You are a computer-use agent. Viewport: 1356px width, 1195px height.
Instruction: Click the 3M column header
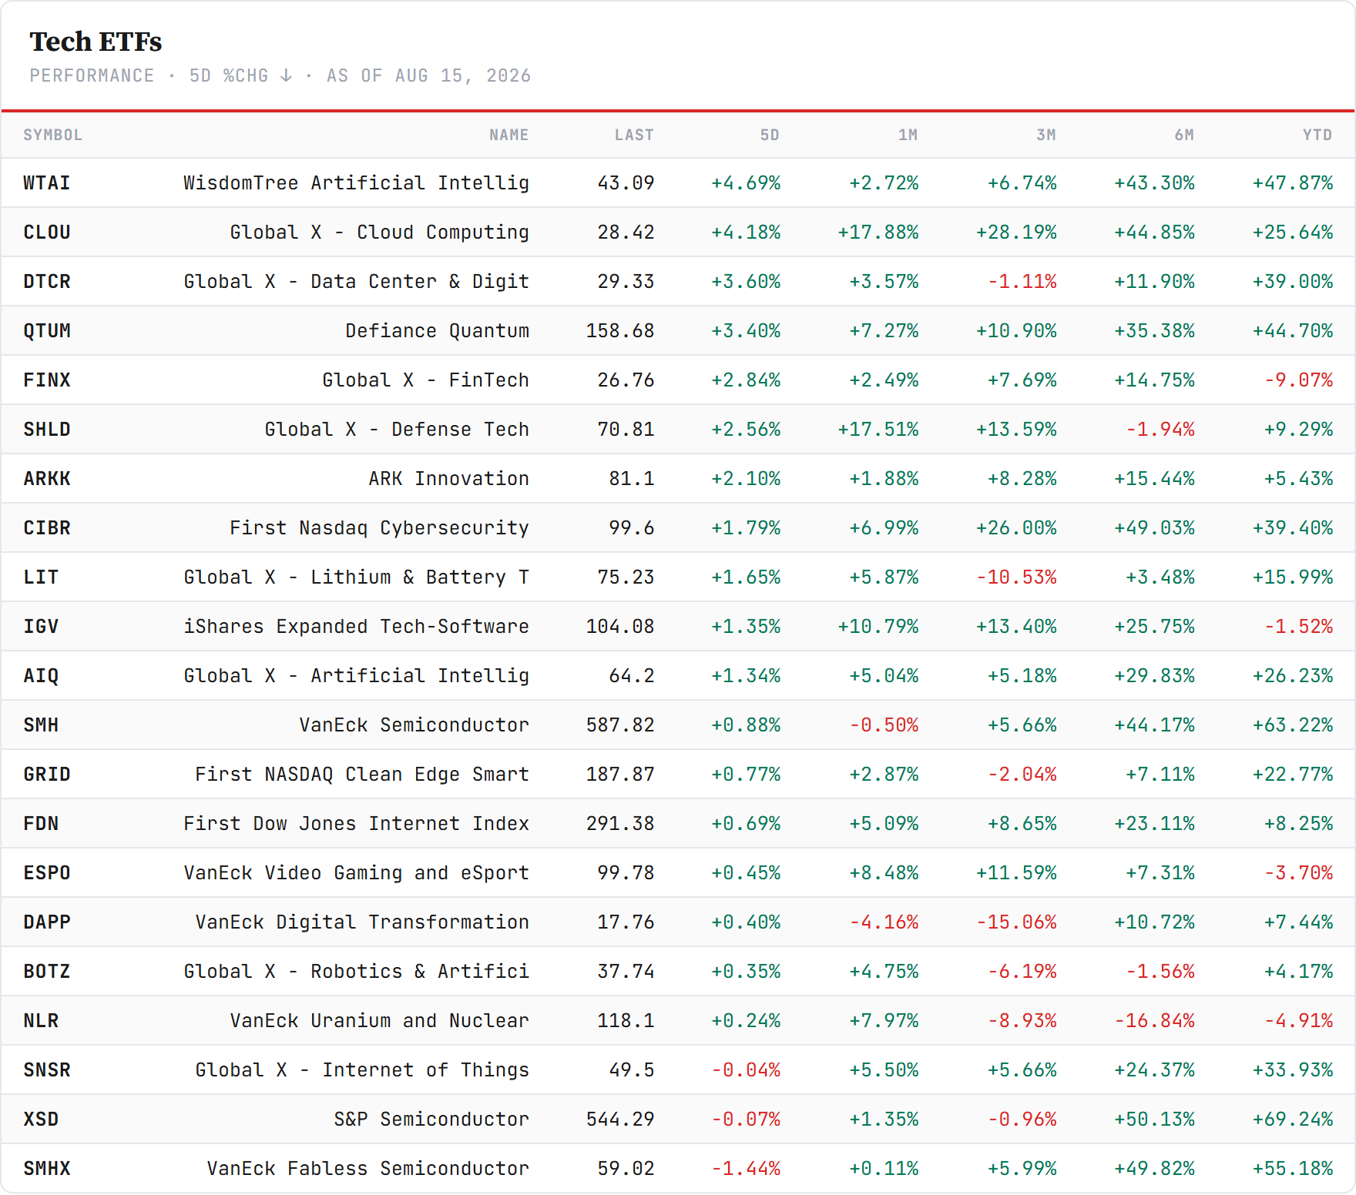[1046, 135]
